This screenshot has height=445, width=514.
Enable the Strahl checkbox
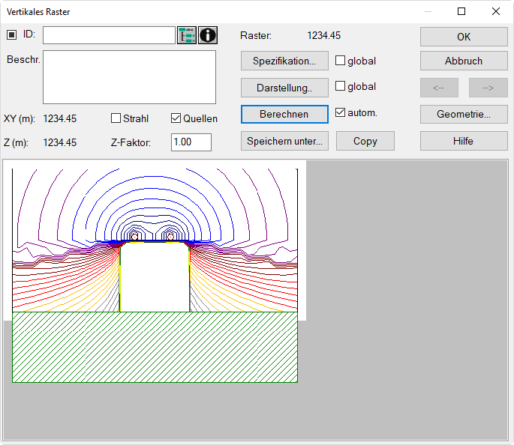(116, 118)
